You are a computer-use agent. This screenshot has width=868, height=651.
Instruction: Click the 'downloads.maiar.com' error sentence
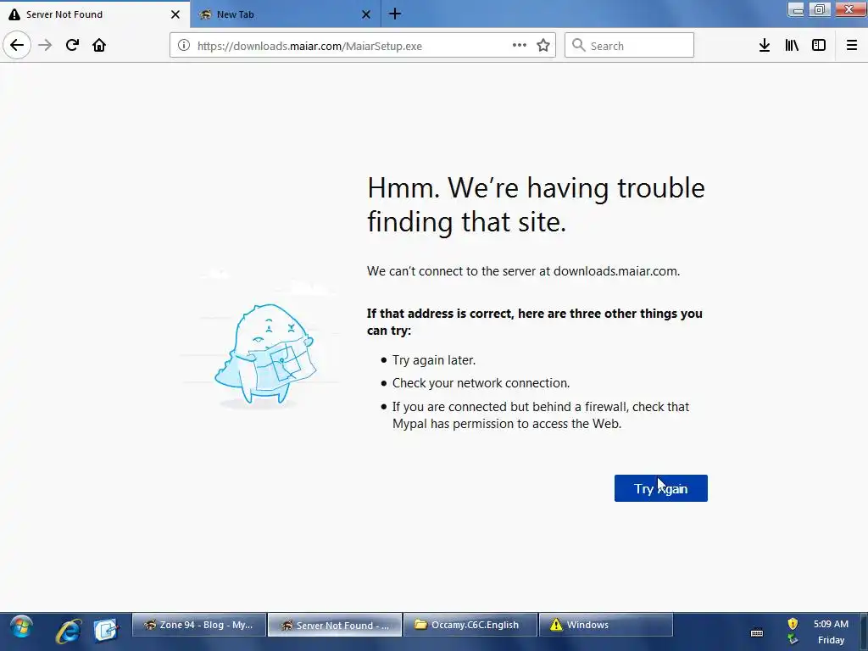(x=523, y=271)
